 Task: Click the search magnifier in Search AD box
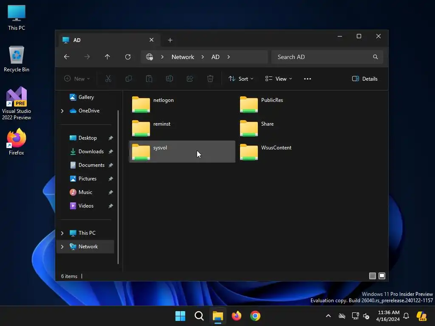click(376, 57)
